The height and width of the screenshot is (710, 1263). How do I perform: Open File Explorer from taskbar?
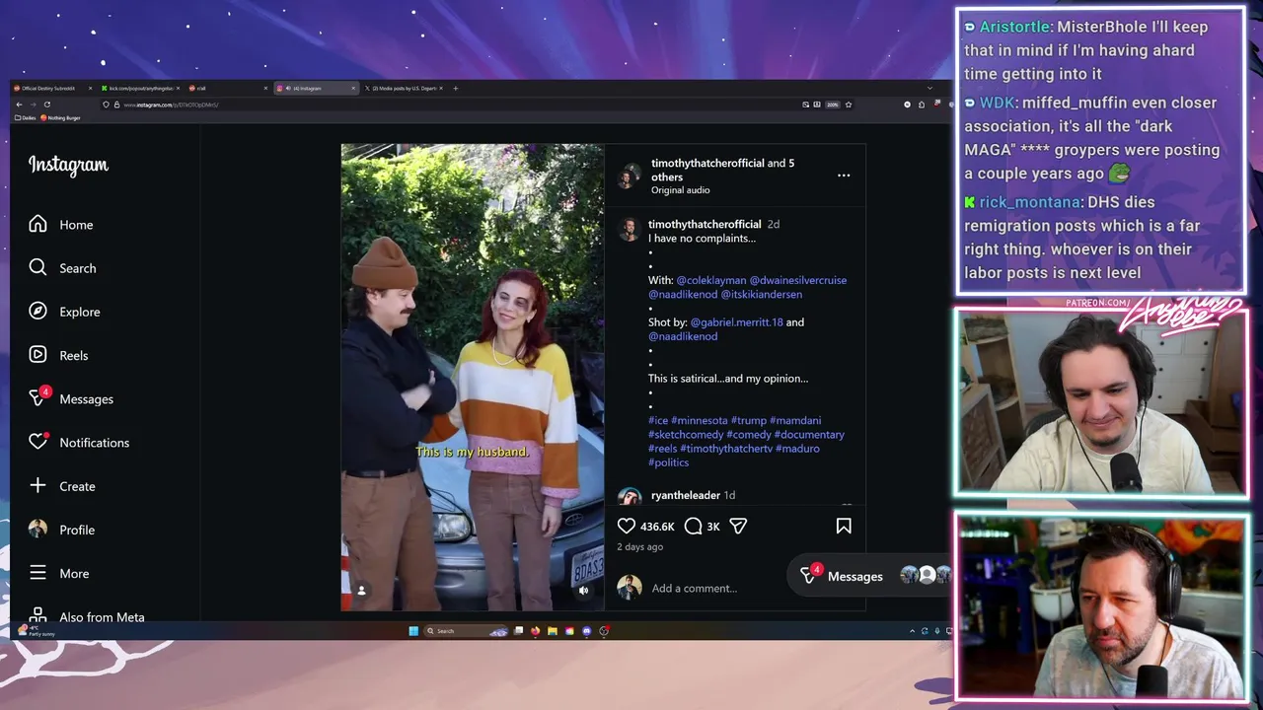pos(553,631)
